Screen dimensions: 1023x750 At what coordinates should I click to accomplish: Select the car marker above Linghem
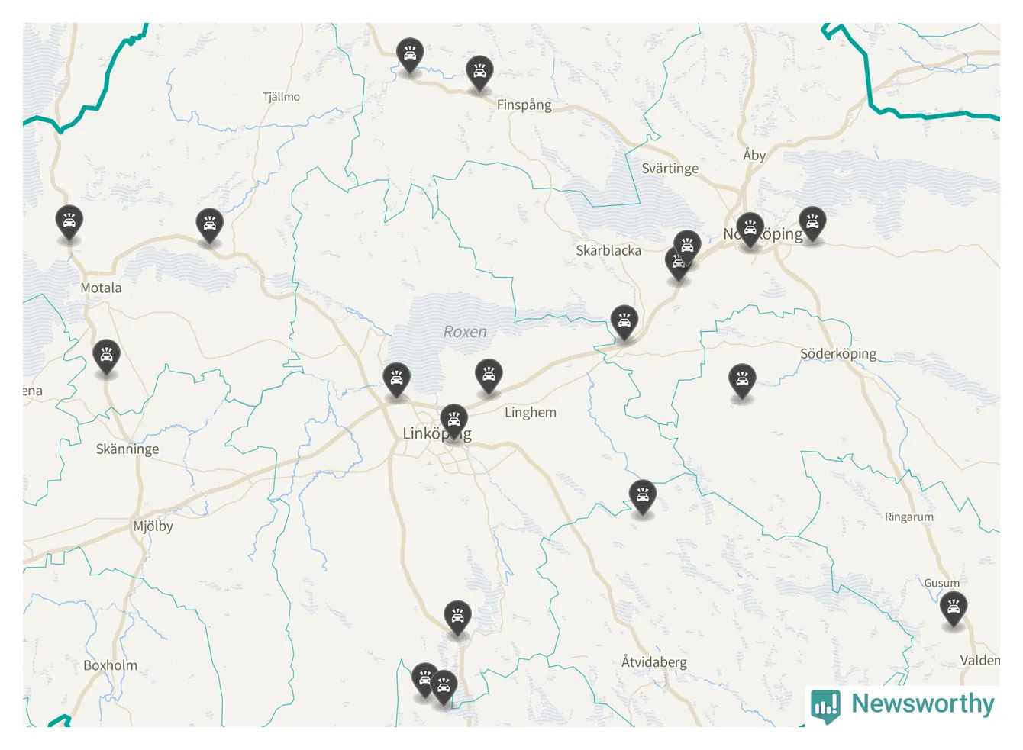489,376
